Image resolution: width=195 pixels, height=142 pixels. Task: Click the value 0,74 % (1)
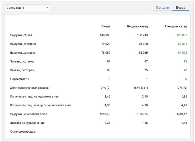(141, 88)
